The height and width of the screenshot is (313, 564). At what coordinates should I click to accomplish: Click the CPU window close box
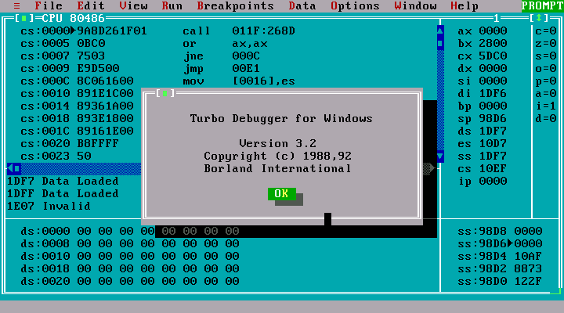click(23, 18)
